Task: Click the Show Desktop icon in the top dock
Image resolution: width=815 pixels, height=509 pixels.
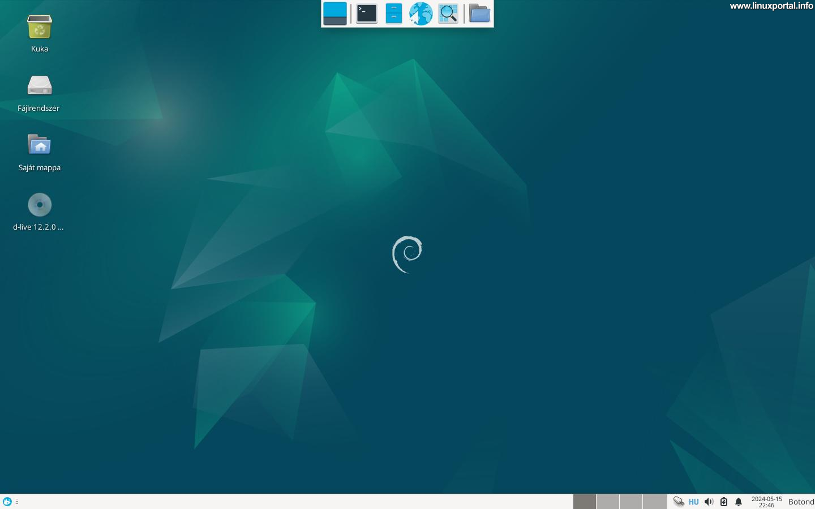Action: click(x=334, y=14)
